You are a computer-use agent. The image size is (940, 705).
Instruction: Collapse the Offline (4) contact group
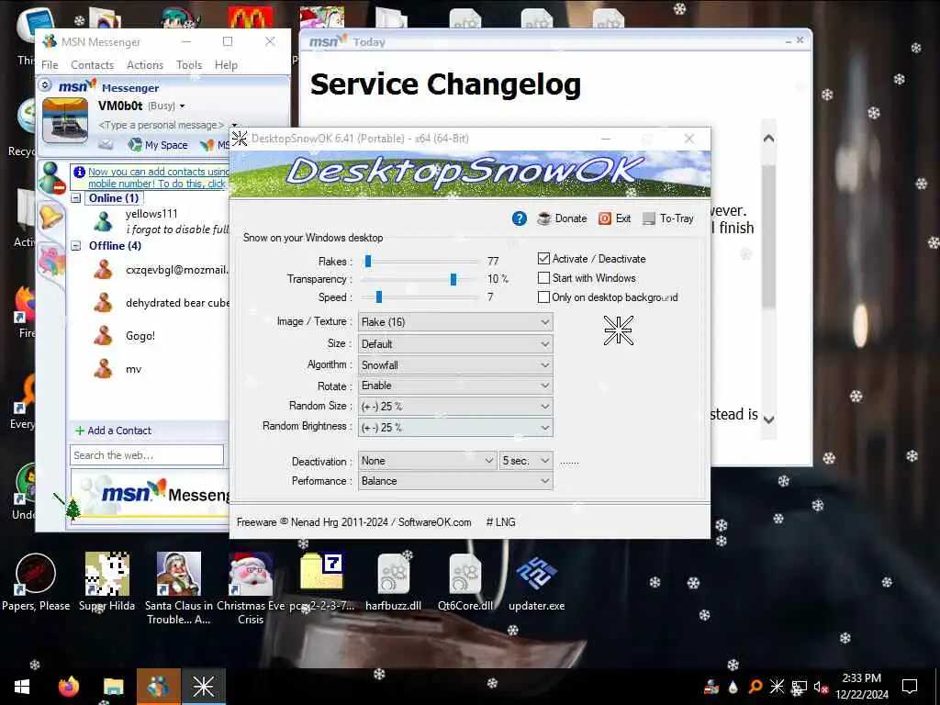point(76,246)
